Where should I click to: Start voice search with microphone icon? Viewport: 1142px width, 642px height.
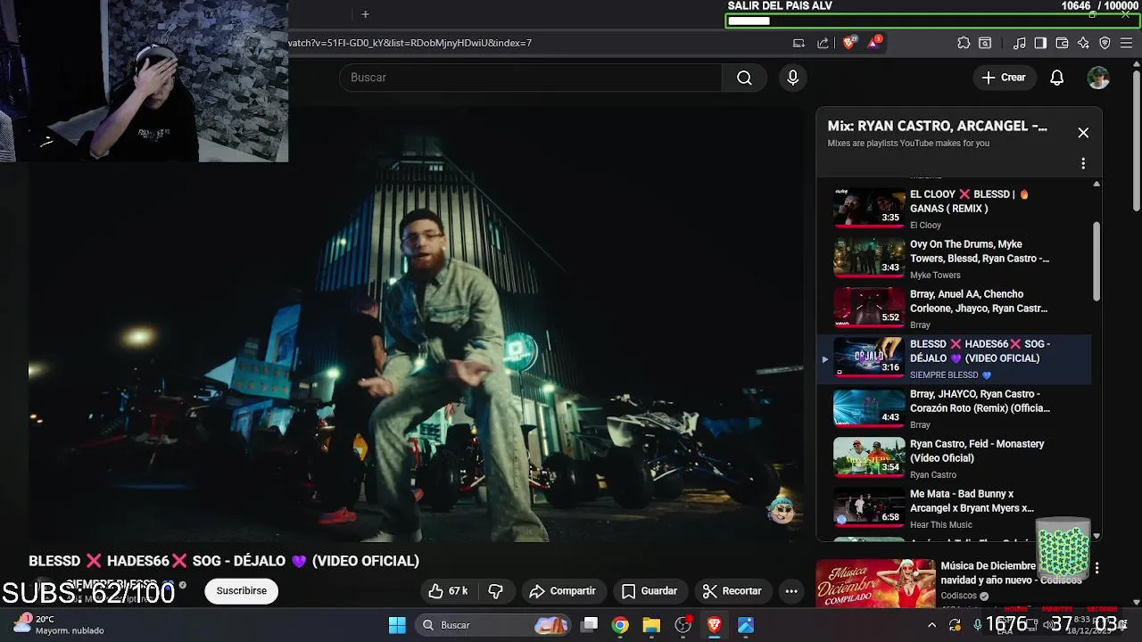[792, 78]
